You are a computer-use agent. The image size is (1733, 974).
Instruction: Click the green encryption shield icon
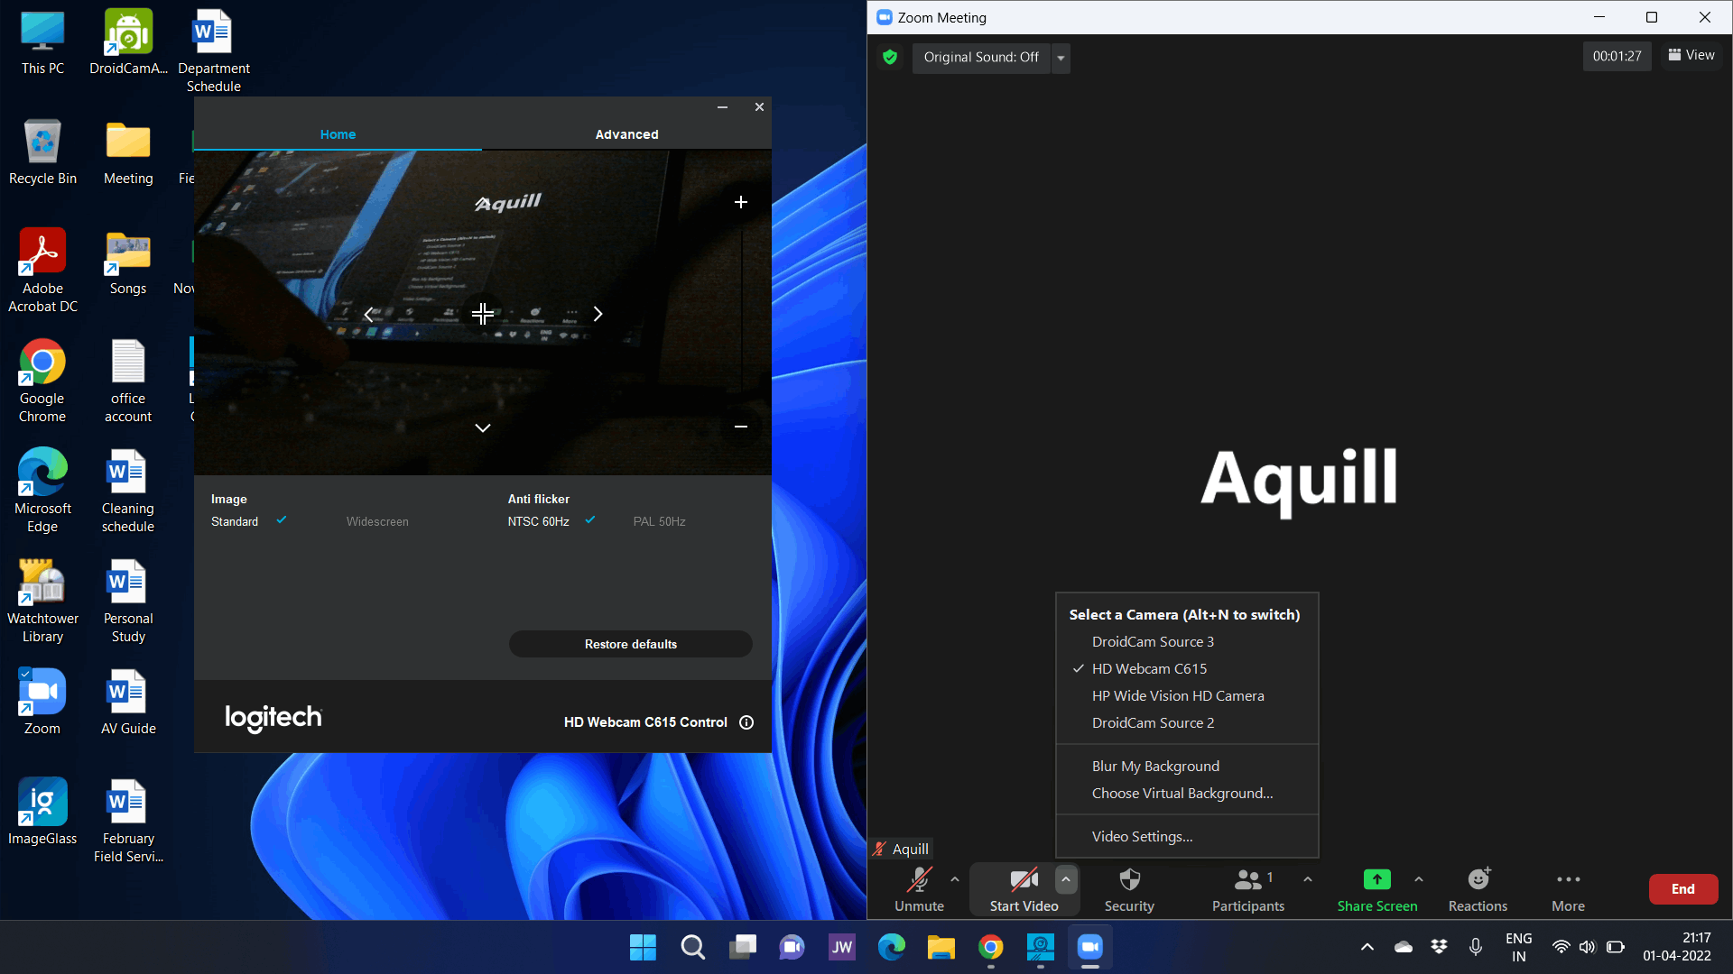tap(890, 58)
